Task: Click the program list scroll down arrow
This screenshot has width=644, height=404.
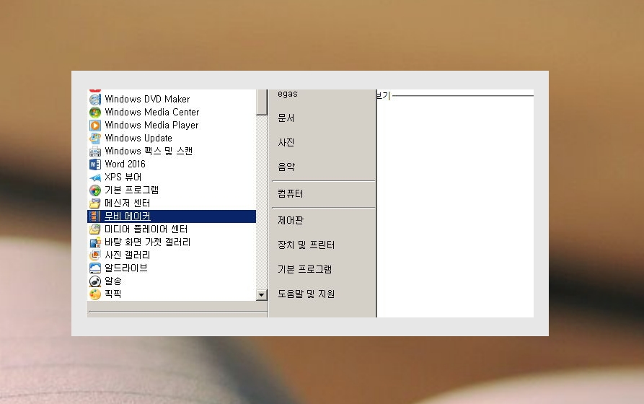Action: coord(261,294)
